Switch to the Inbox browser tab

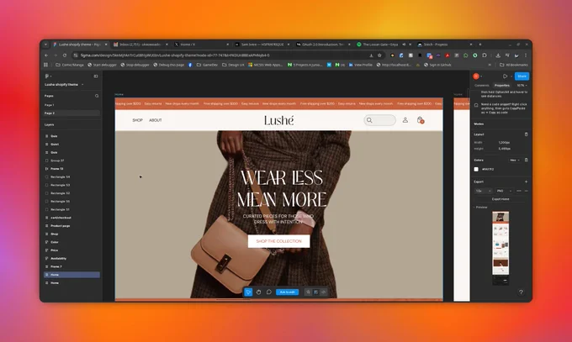[140, 45]
